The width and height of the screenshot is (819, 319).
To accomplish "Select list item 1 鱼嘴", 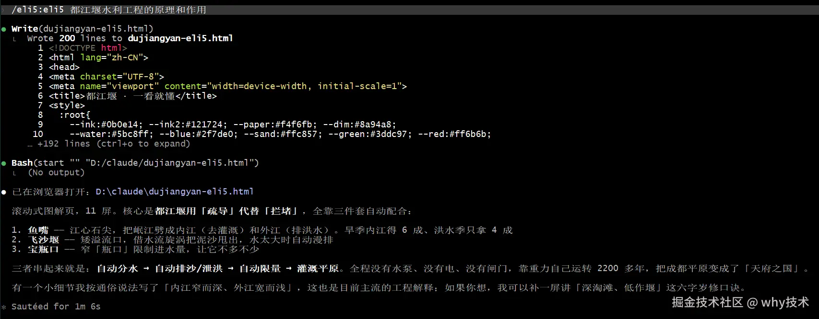I will [262, 230].
